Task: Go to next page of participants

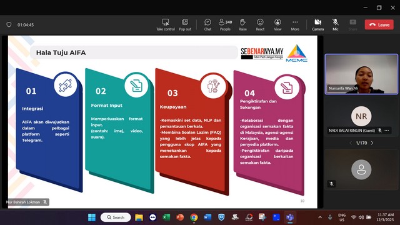Action: (x=372, y=143)
